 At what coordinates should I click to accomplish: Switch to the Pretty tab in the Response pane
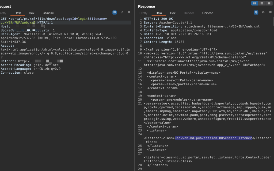click(x=143, y=13)
